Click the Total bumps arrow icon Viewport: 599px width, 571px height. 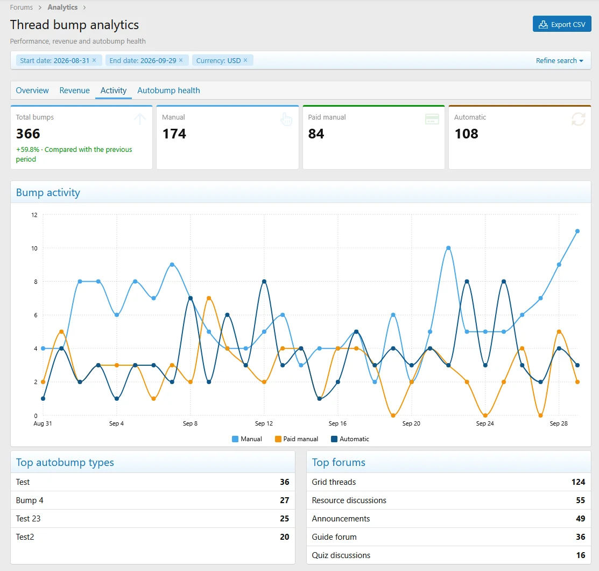pos(140,119)
